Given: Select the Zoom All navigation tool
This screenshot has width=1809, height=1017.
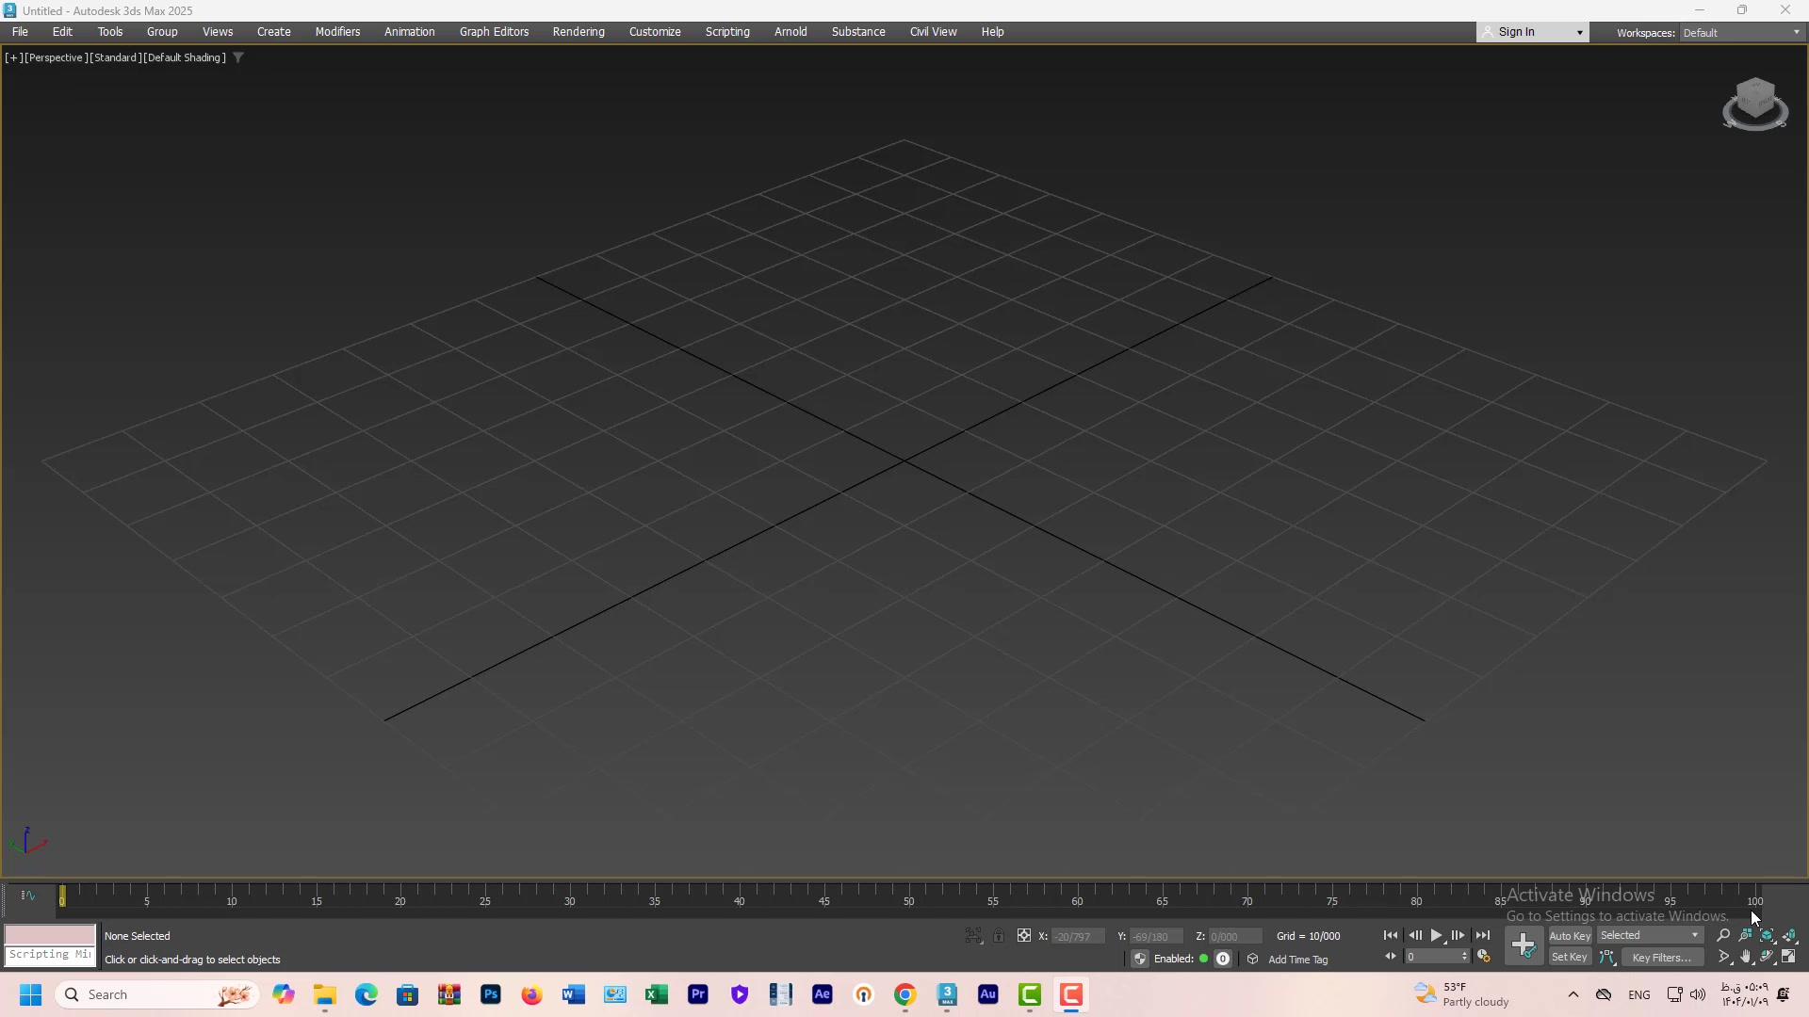Looking at the screenshot, I should tap(1746, 935).
